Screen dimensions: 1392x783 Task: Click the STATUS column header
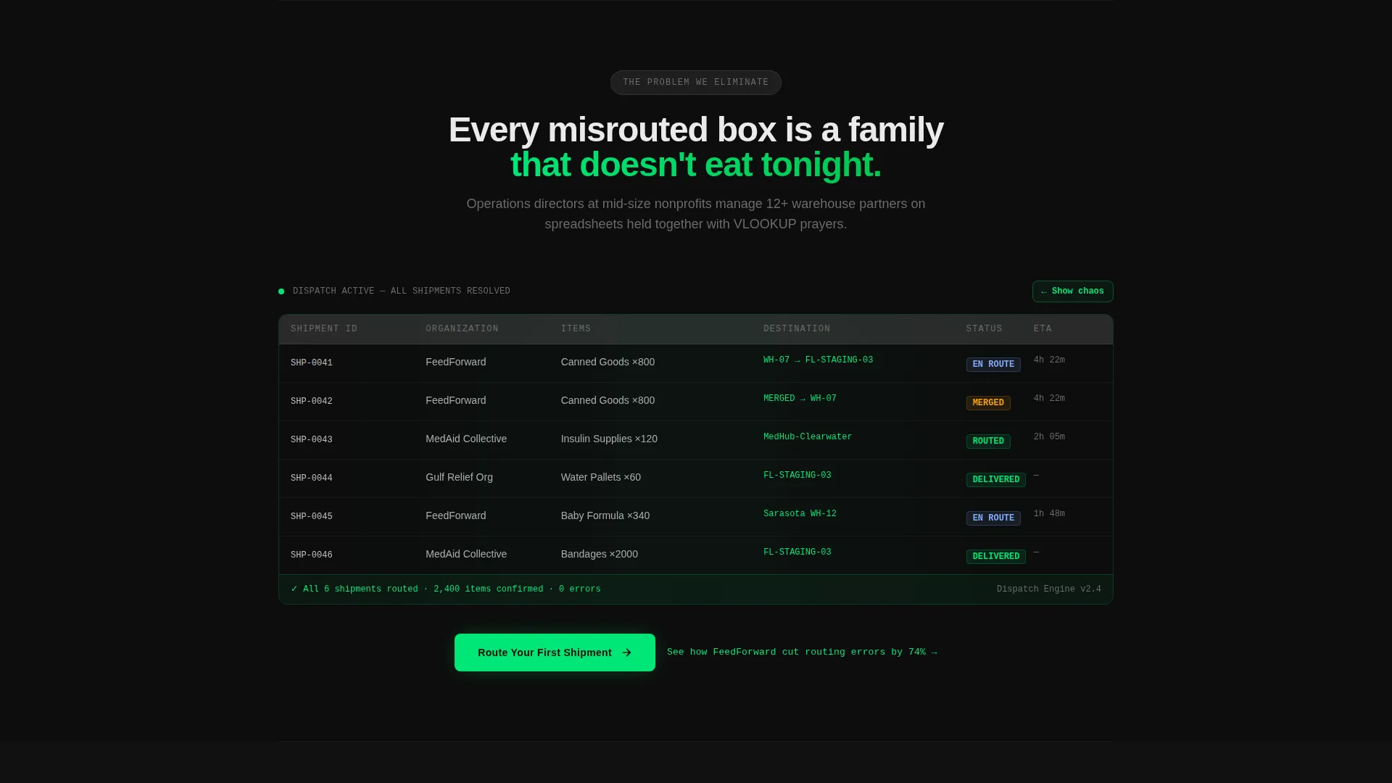coord(984,329)
